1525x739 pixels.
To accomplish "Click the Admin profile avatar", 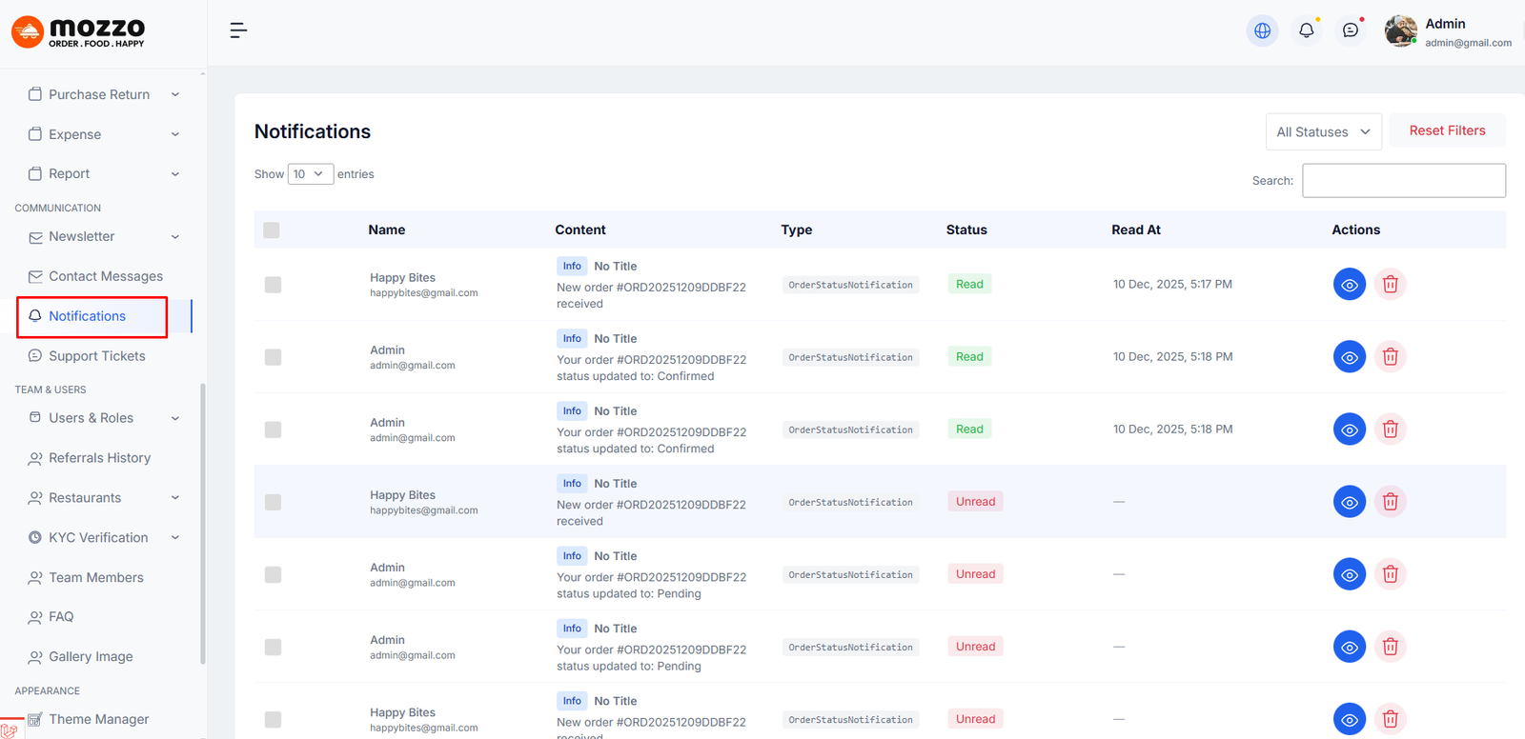I will [x=1400, y=30].
